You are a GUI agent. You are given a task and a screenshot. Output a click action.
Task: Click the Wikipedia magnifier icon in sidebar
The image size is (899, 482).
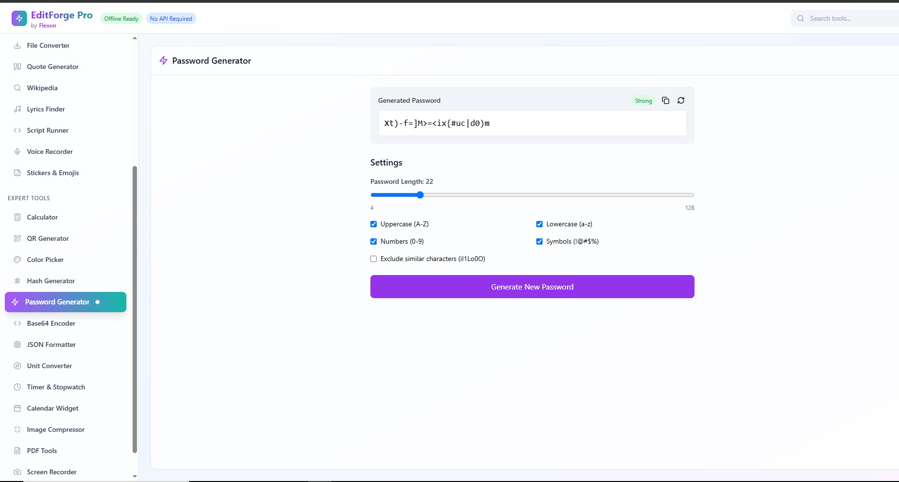[17, 88]
